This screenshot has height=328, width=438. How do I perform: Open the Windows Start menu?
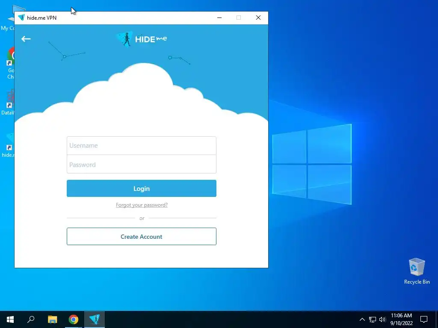click(x=10, y=319)
